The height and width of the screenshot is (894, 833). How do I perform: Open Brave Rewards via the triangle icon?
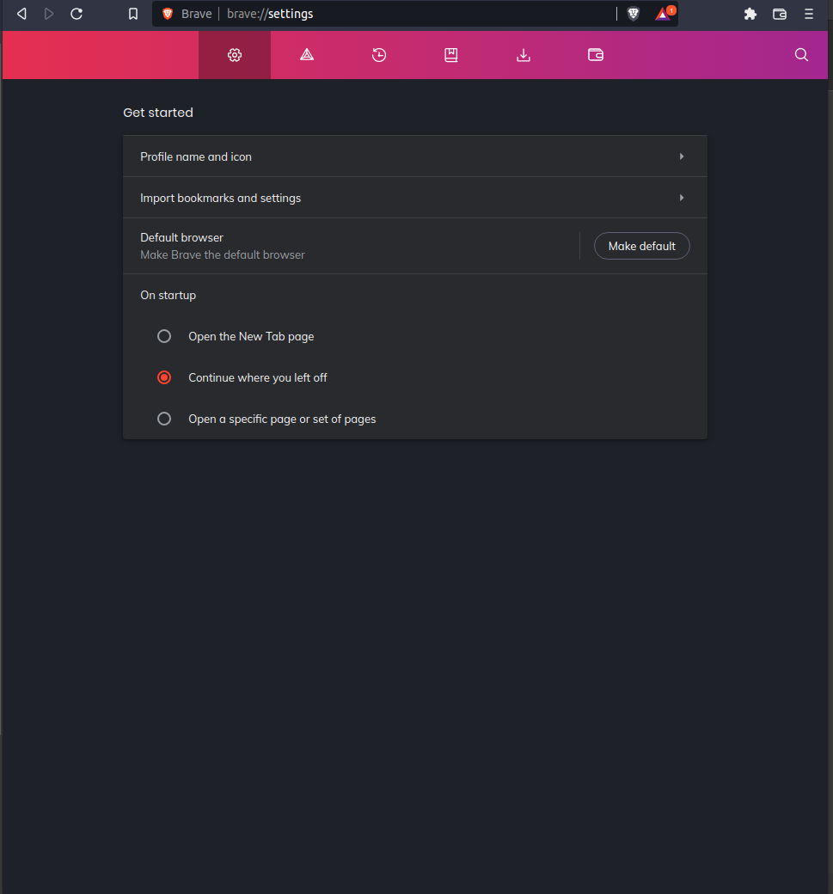pyautogui.click(x=660, y=14)
